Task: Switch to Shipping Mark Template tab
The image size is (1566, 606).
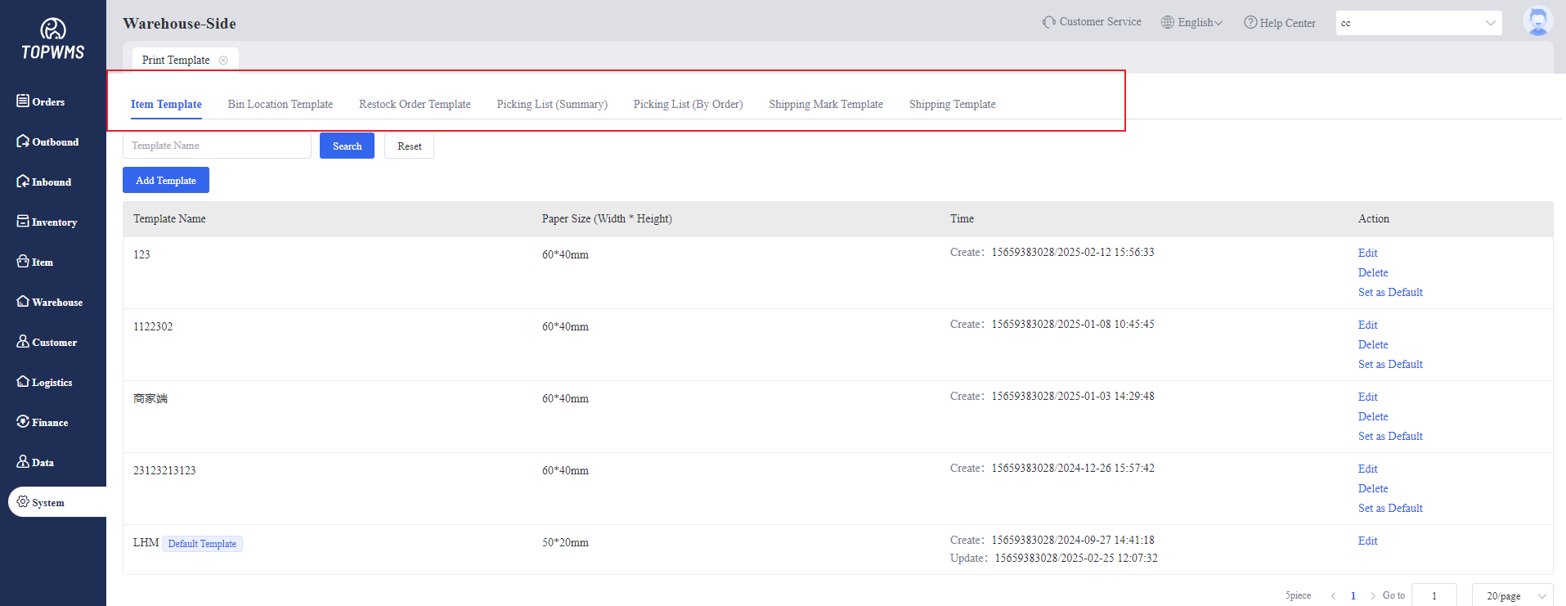Action: coord(825,105)
